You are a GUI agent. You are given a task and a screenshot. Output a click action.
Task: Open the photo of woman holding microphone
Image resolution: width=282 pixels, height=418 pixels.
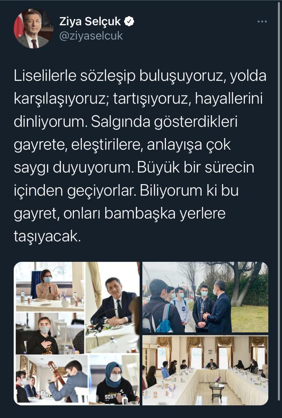(x=50, y=287)
